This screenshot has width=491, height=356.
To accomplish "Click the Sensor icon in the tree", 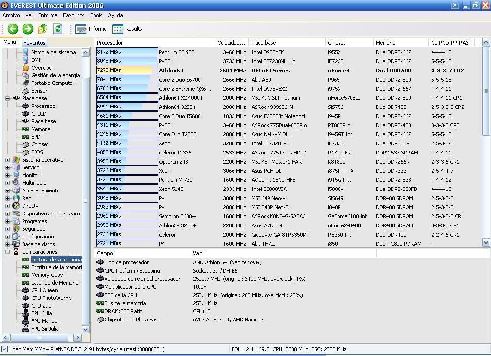I will [25, 91].
